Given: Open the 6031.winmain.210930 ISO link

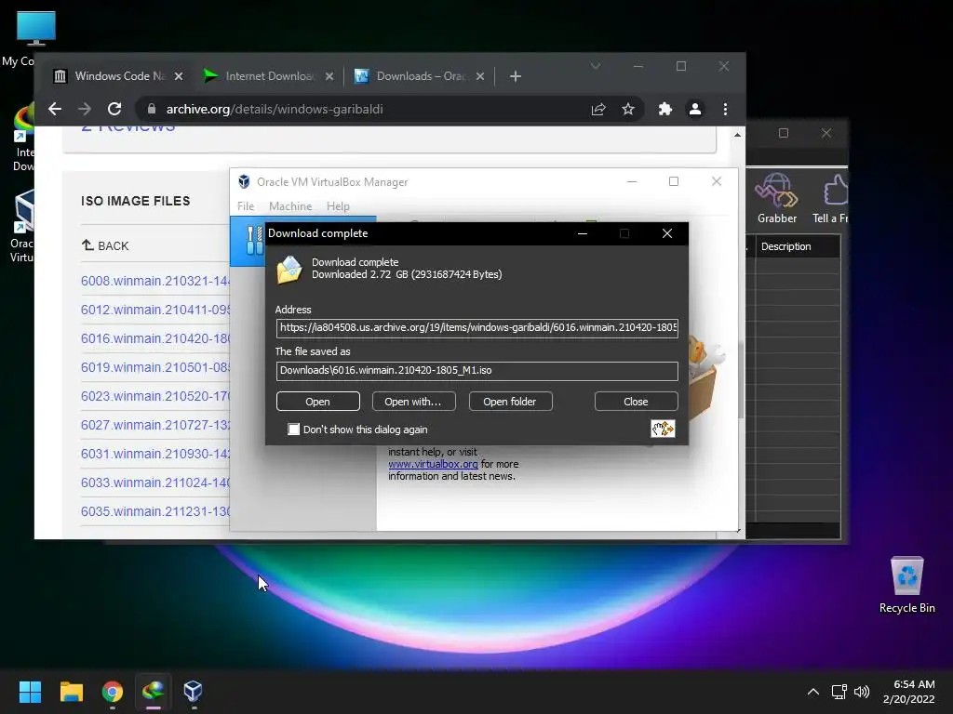Looking at the screenshot, I should (155, 454).
